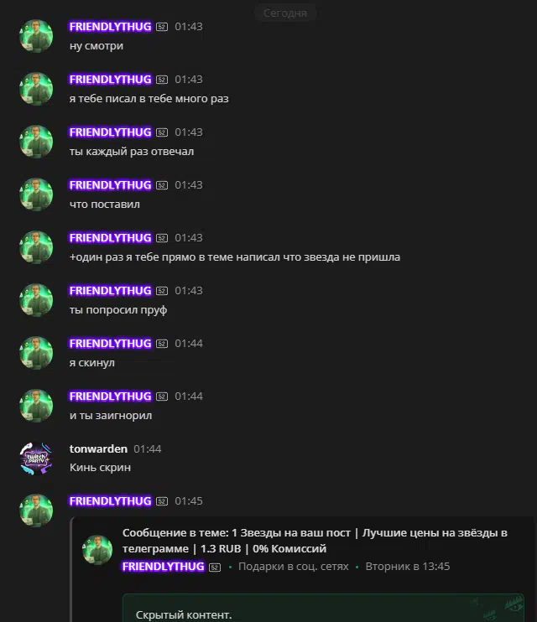This screenshot has height=622, width=537.
Task: Click 'Сегодня' date separator at top
Action: pos(285,13)
